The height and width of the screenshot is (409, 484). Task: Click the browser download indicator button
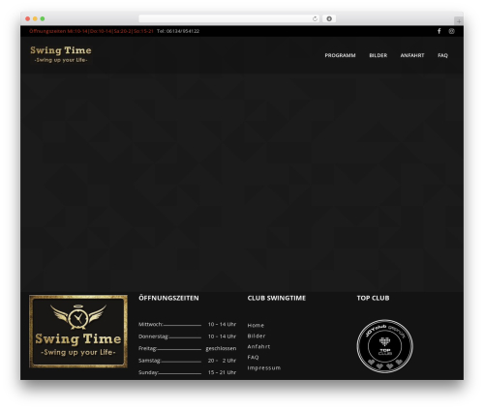pyautogui.click(x=329, y=18)
